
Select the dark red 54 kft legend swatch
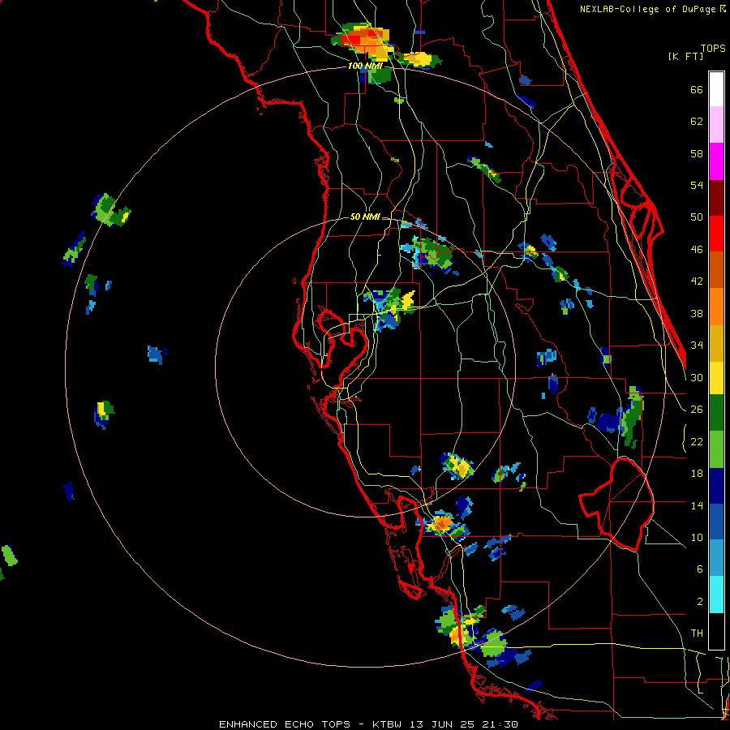pyautogui.click(x=716, y=197)
